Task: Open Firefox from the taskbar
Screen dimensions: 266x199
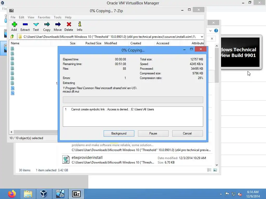Action: click(12, 194)
